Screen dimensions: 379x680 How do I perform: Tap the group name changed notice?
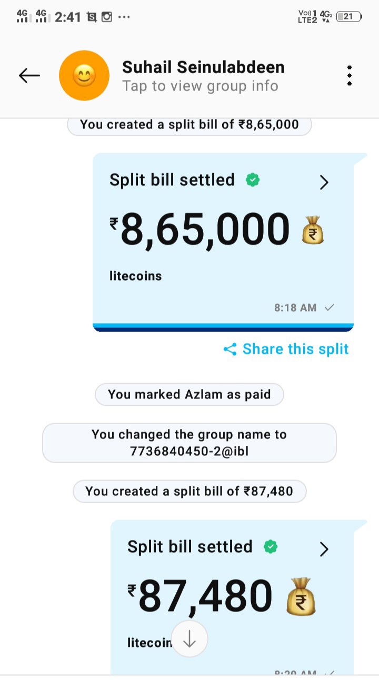point(189,443)
